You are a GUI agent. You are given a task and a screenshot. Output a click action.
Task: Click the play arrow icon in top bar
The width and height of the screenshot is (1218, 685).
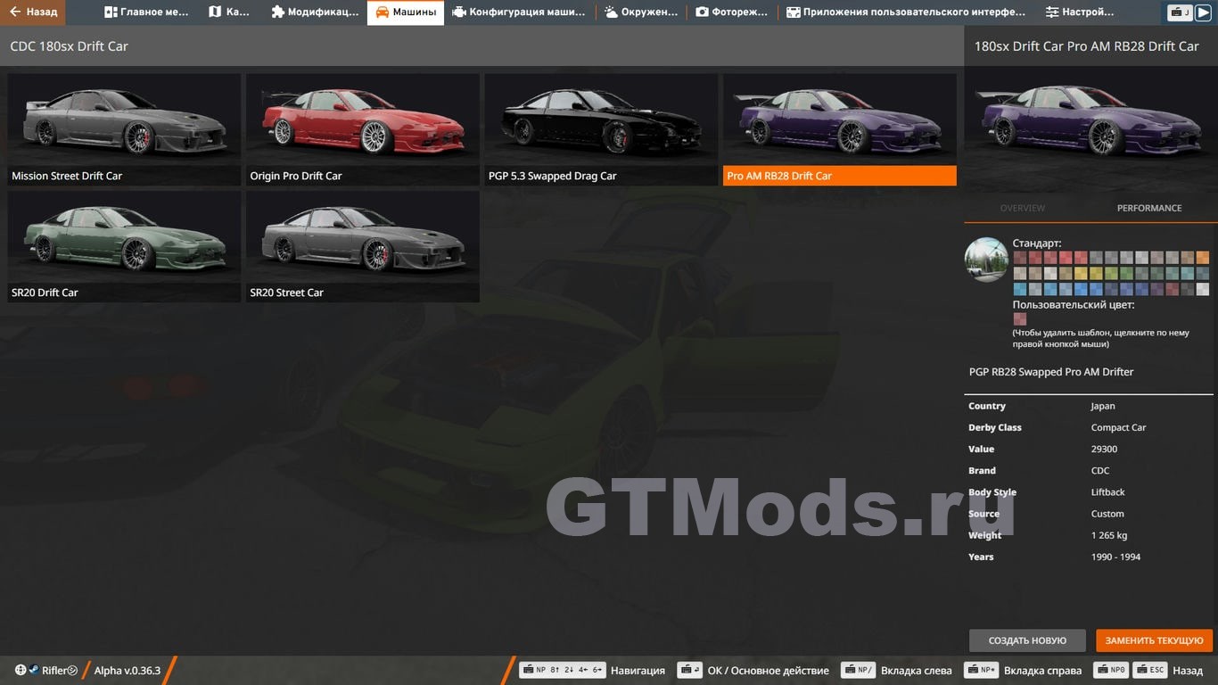pos(1203,12)
